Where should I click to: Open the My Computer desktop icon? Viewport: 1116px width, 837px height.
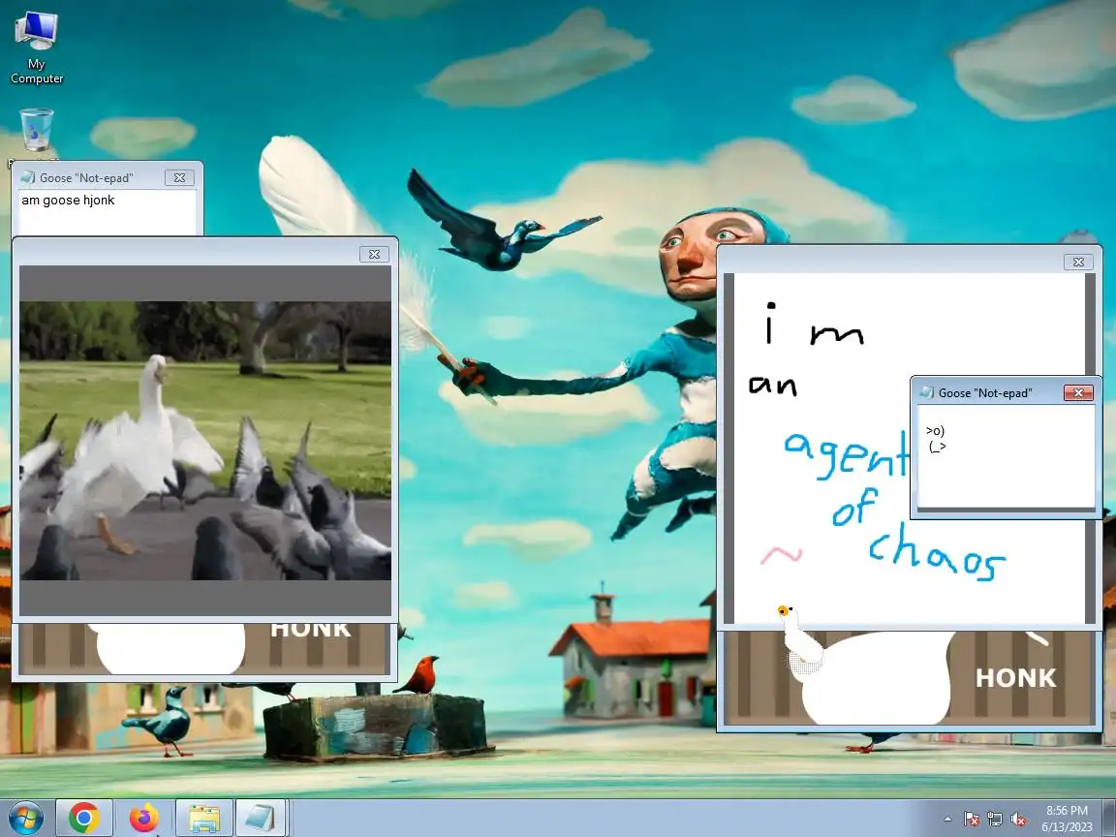pos(36,46)
